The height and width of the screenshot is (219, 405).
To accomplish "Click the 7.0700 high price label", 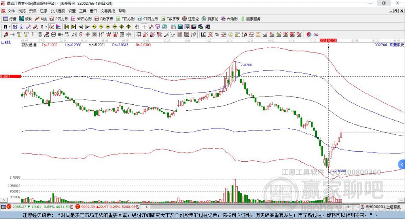I will pos(246,65).
